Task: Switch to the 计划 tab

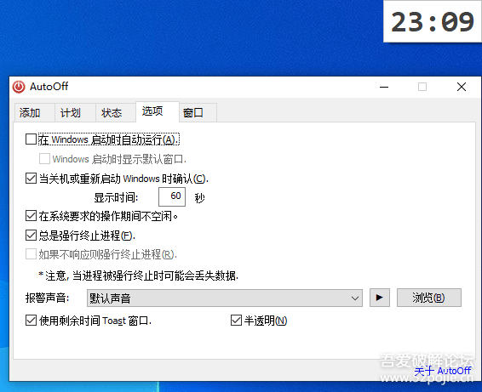Action: pos(71,112)
